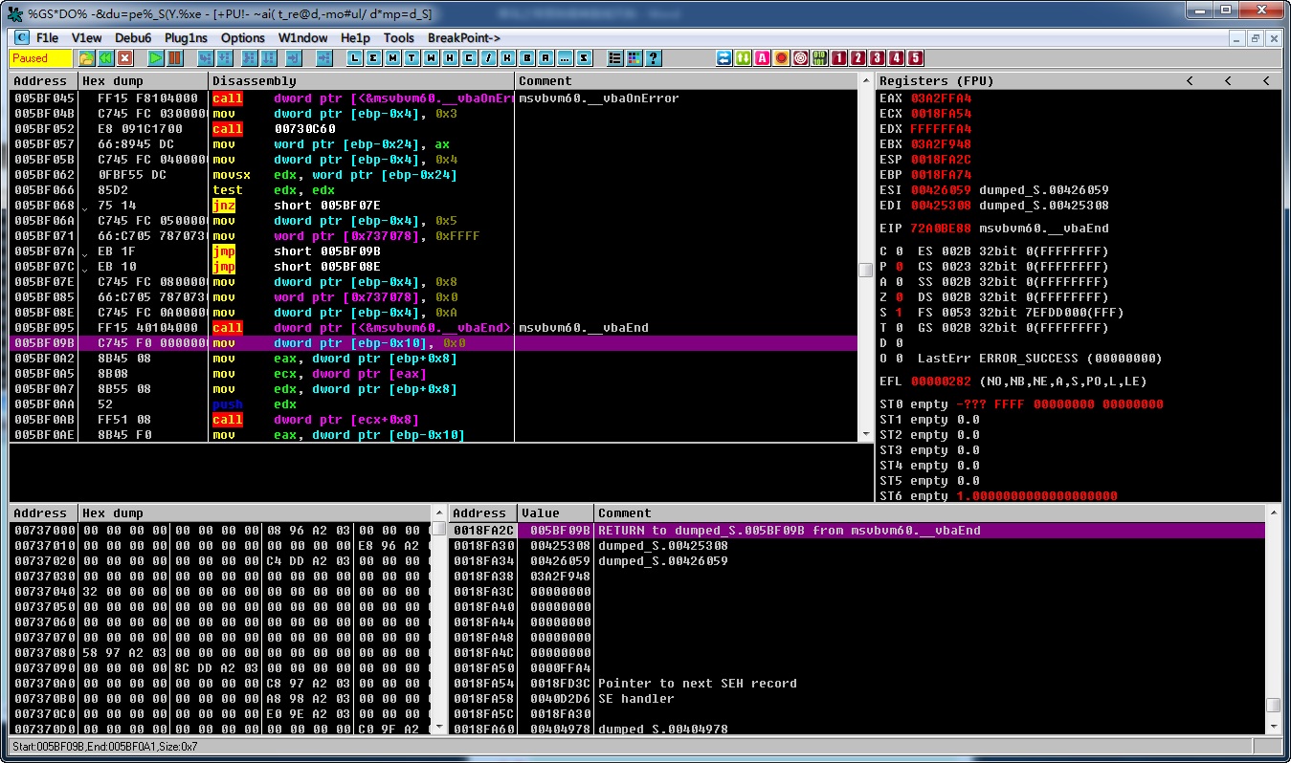
Task: Click the stack pane scrollbar thumb
Action: 1273,705
